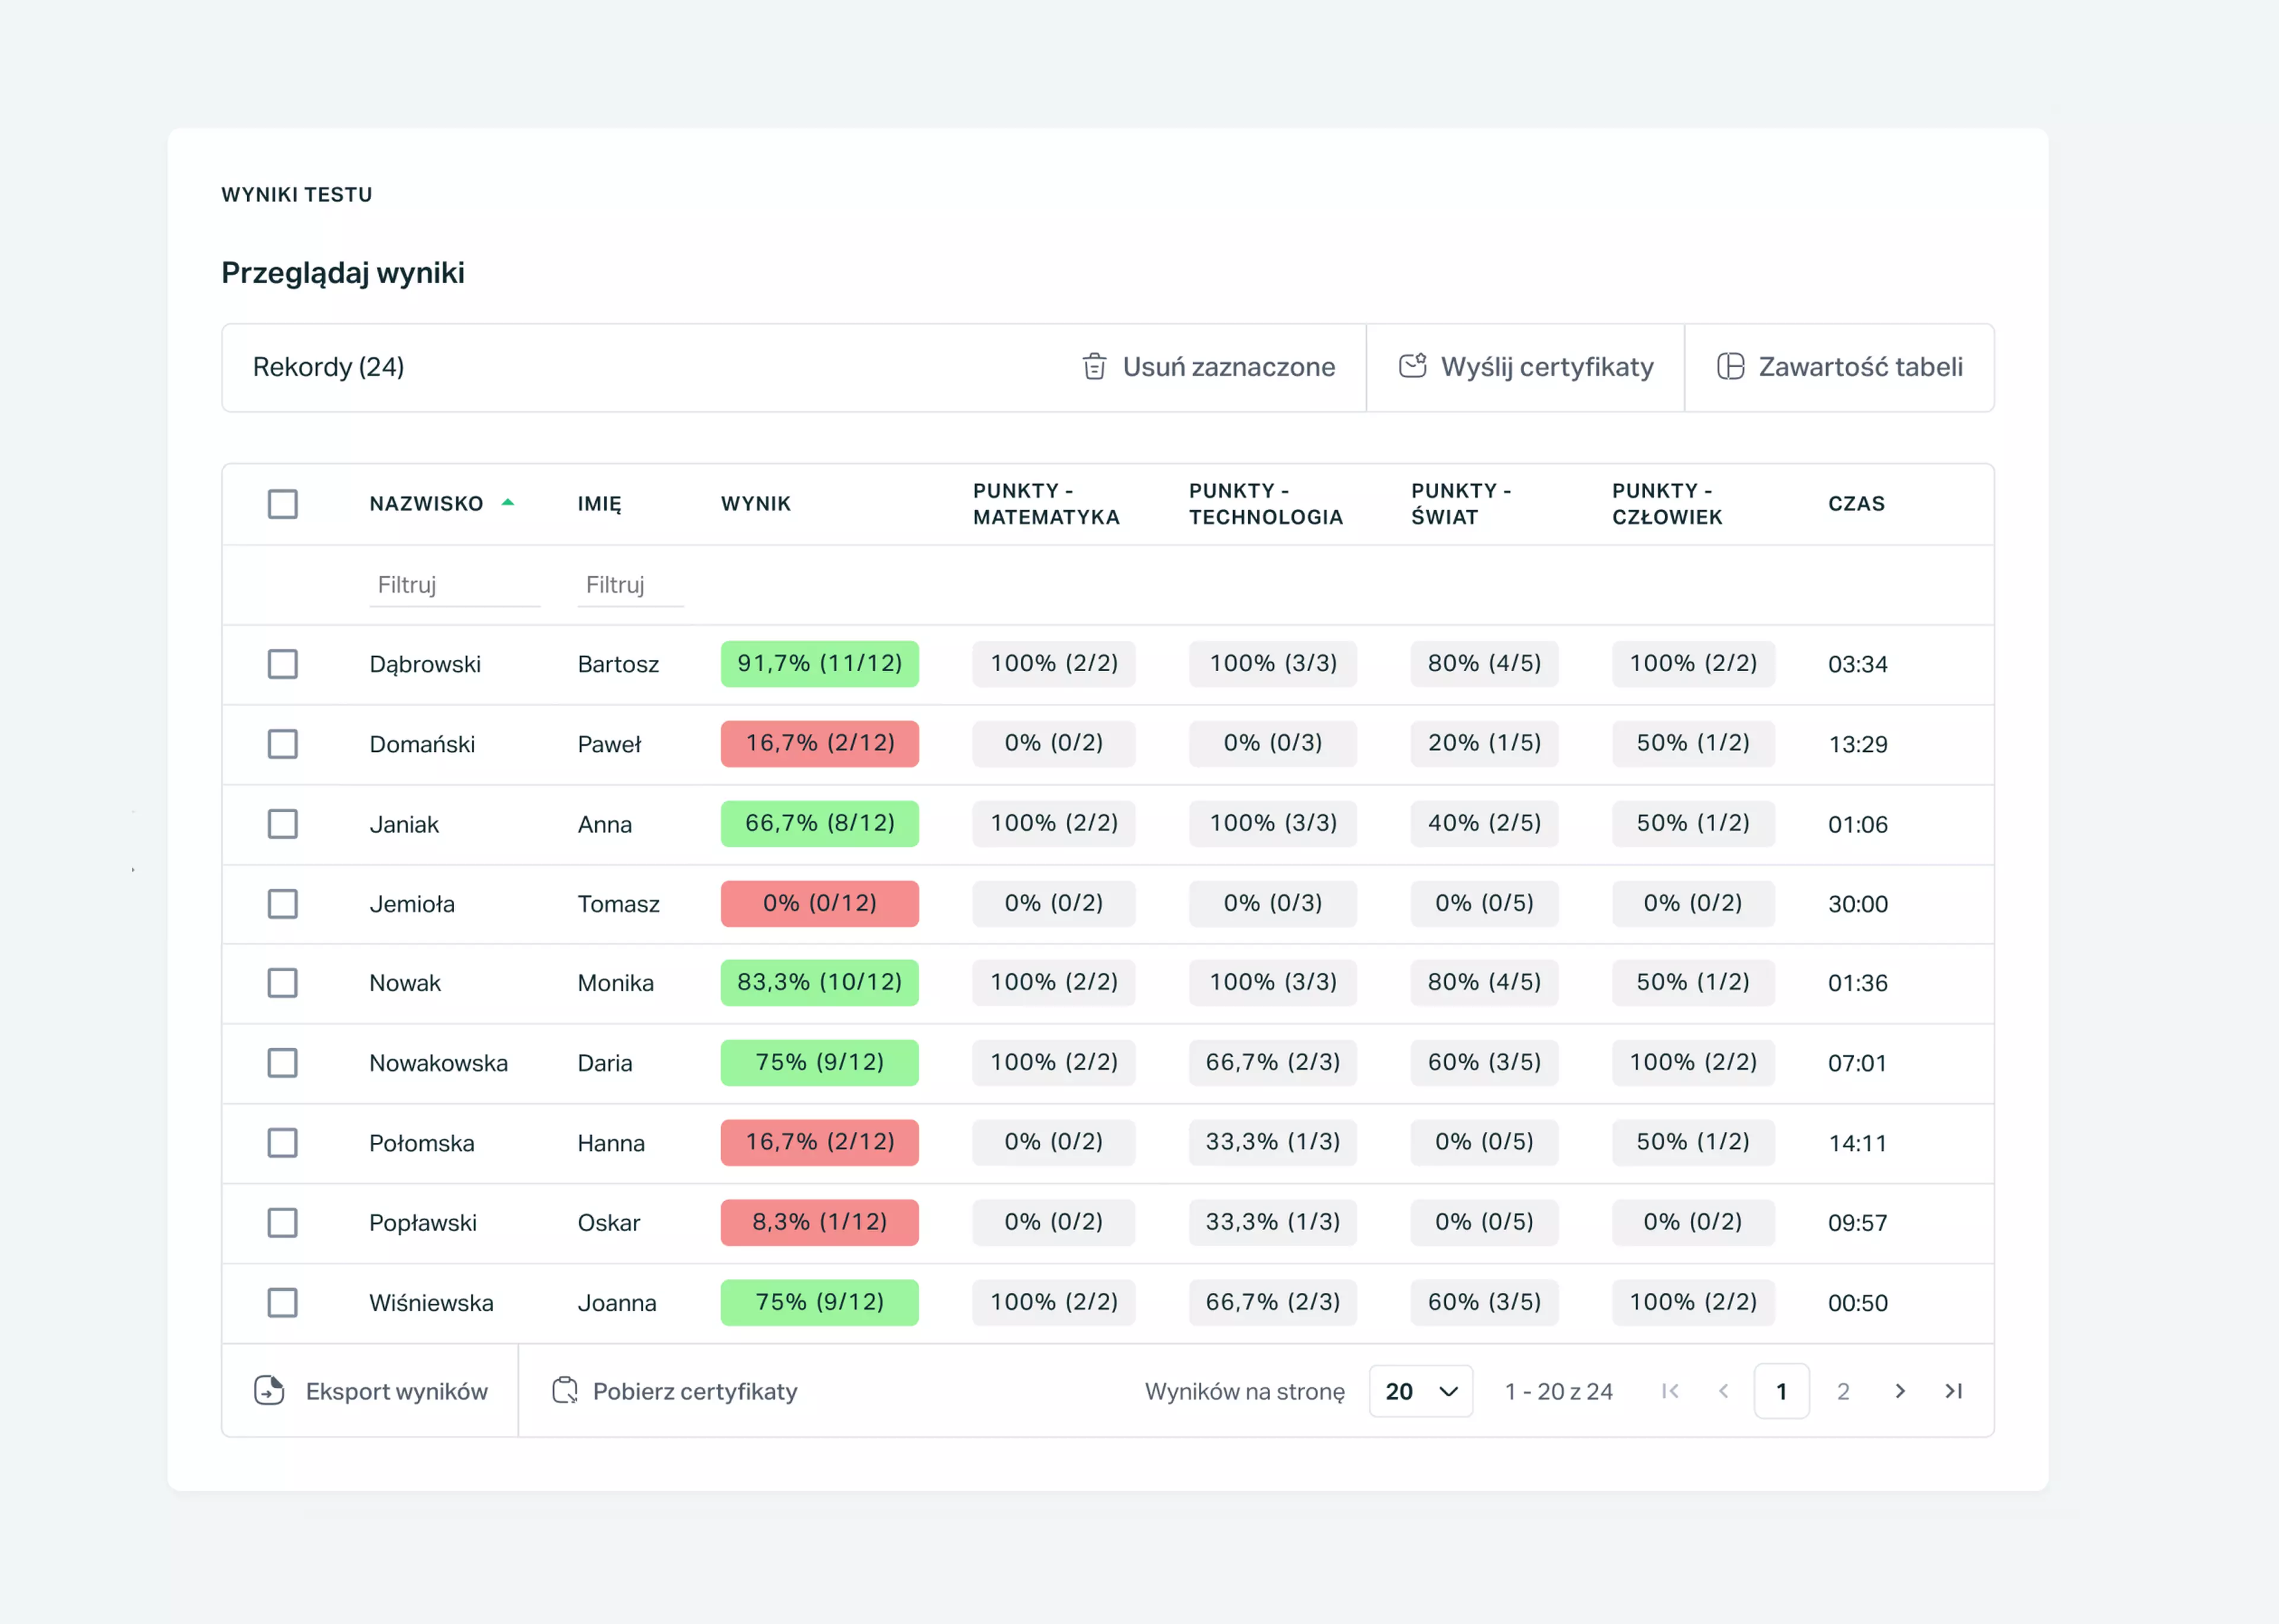Toggle the select-all checkbox in header
The height and width of the screenshot is (1624, 2279).
pyautogui.click(x=283, y=504)
